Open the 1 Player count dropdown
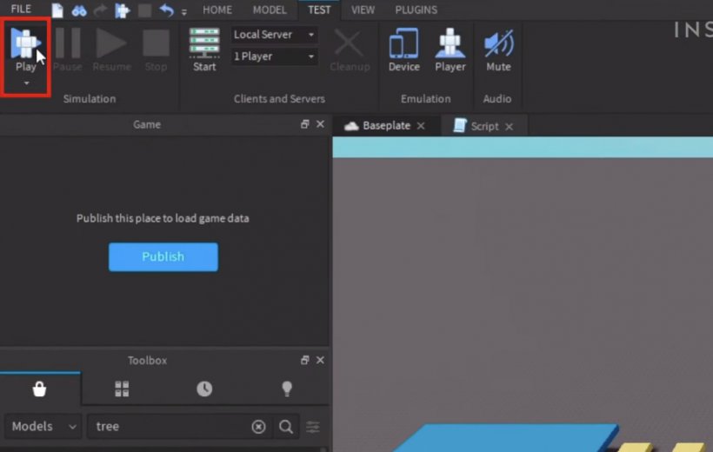The height and width of the screenshot is (452, 713). [x=274, y=56]
